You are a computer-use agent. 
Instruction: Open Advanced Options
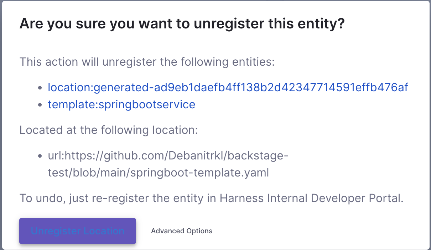click(182, 231)
